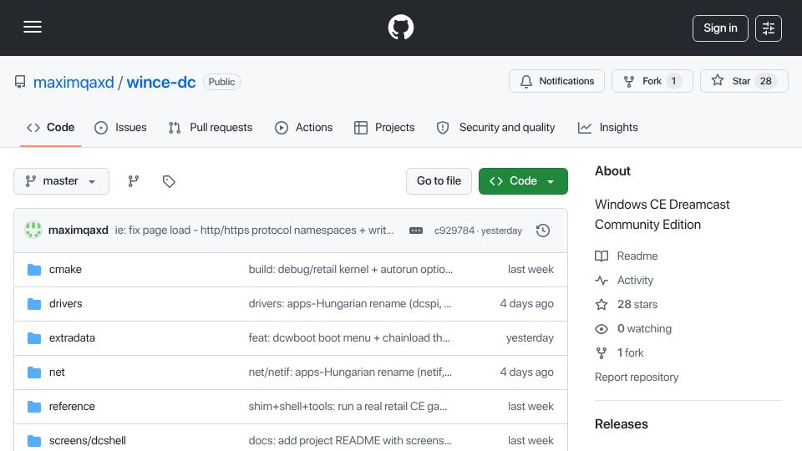Screen dimensions: 802x451
Task: Click the star count badge 28
Action: [x=766, y=81]
